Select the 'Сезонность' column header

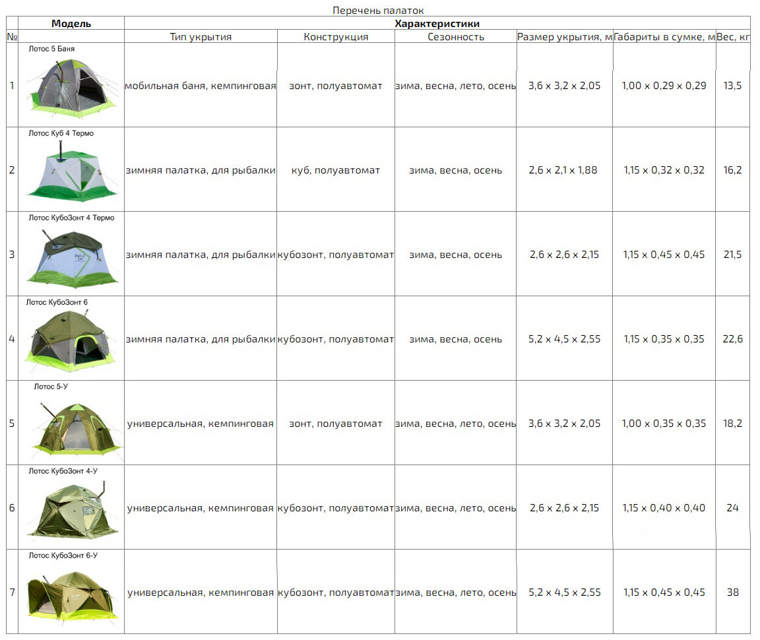(x=456, y=36)
